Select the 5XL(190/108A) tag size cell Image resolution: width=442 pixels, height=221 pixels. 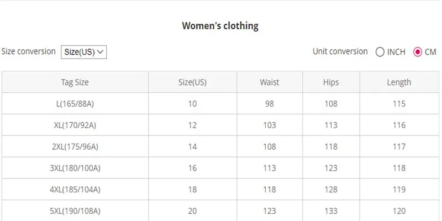[75, 211]
